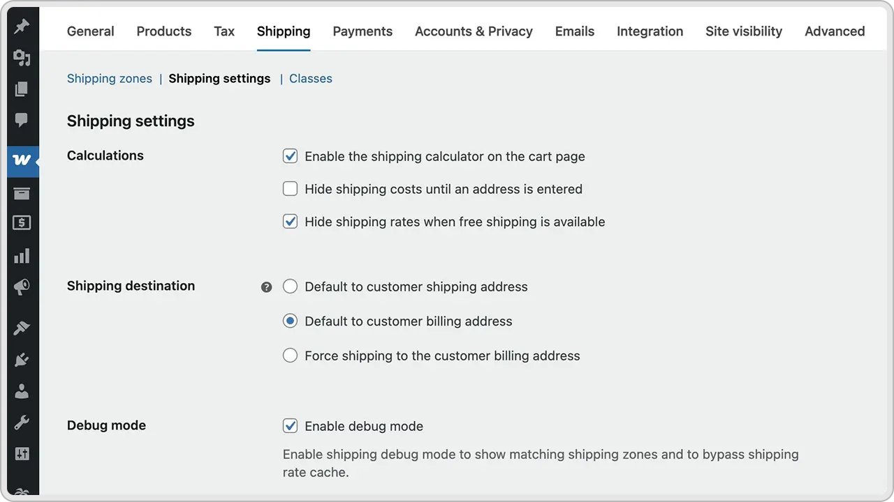Select Force shipping to customer billing address
This screenshot has width=894, height=502.
pos(290,356)
